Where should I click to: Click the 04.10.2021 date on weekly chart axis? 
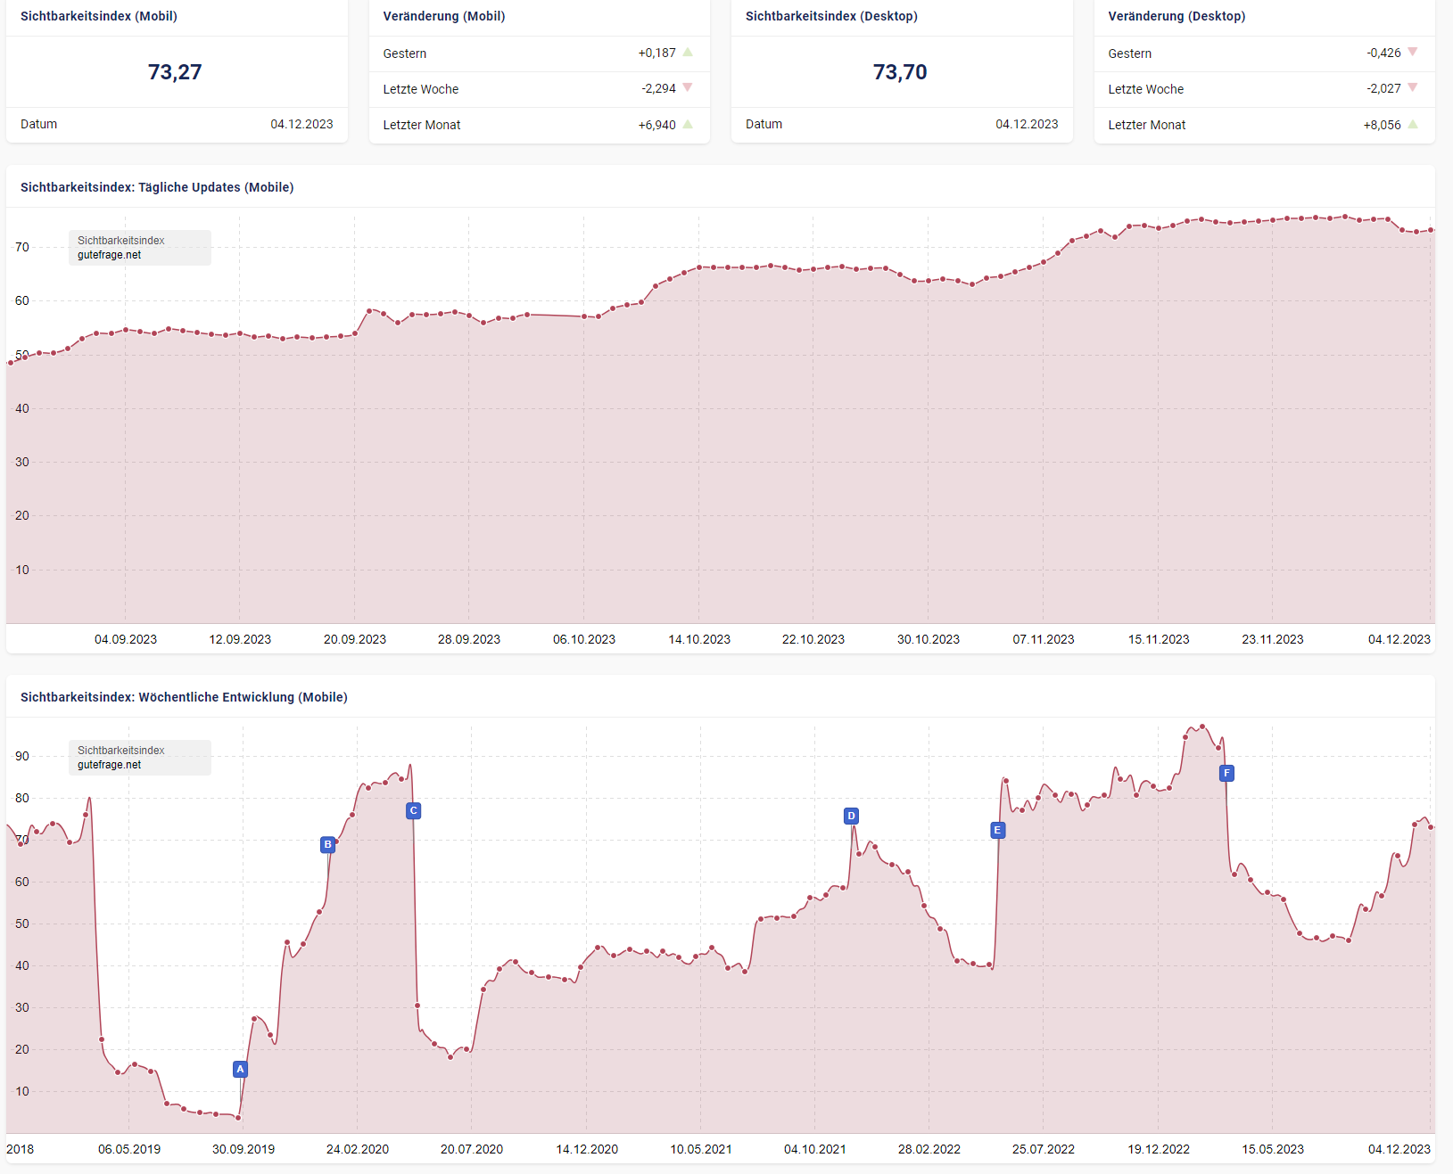click(x=814, y=1149)
